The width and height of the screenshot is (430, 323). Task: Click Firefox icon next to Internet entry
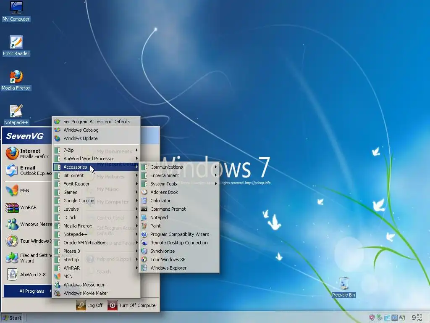click(12, 153)
